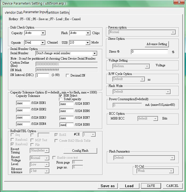The height and width of the screenshot is (192, 186).
Task: Check Create BAD Block Table
Action: pos(56,141)
